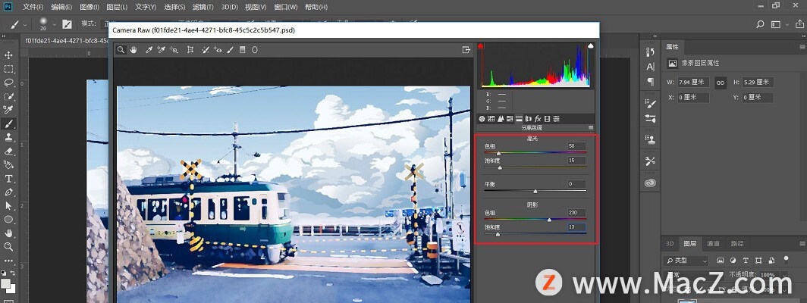This screenshot has height=303, width=807.
Task: Click the shadows hue slider handle
Action: [x=549, y=220]
